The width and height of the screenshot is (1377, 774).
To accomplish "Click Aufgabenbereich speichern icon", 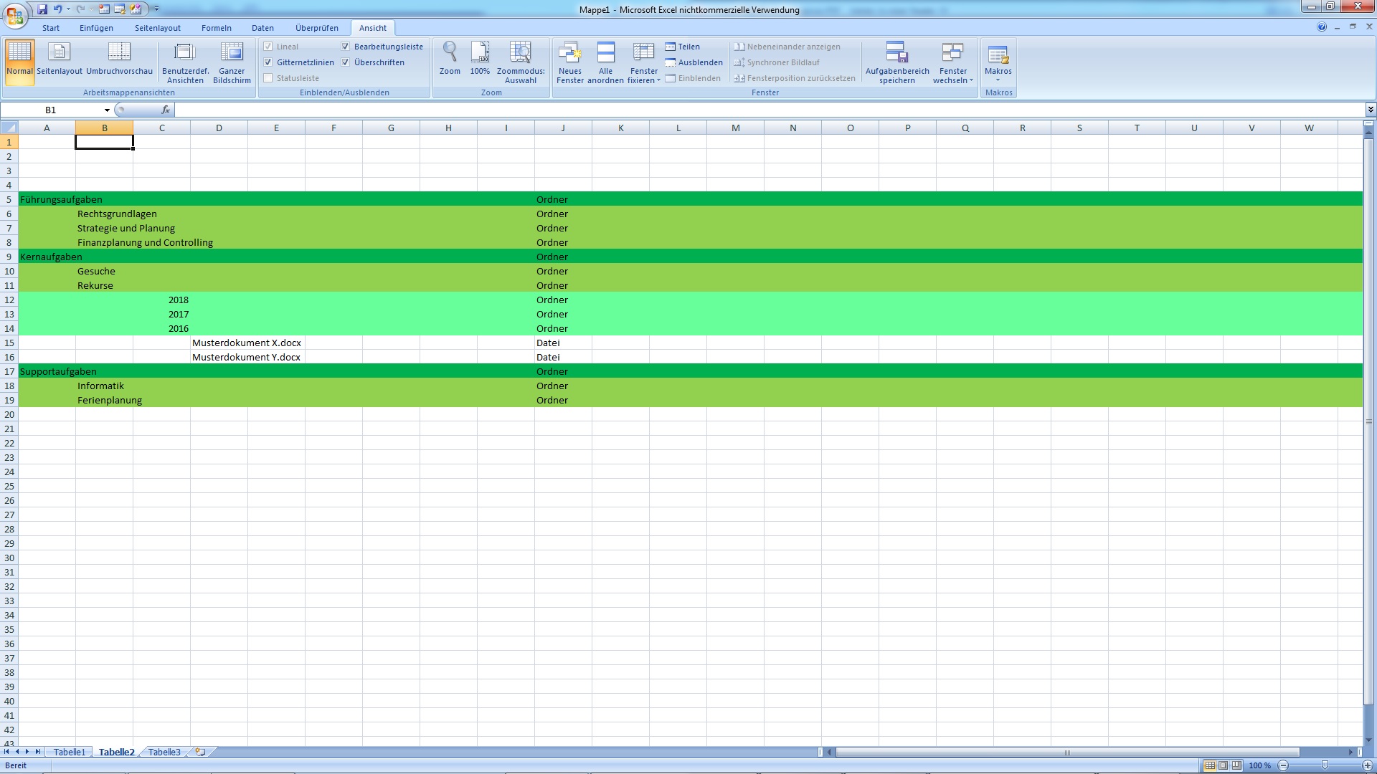I will [x=896, y=53].
